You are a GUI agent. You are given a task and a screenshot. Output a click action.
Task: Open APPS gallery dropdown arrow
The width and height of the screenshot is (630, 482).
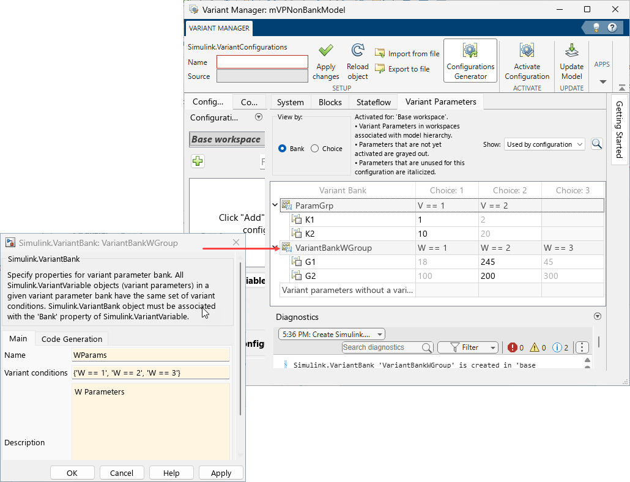click(602, 82)
